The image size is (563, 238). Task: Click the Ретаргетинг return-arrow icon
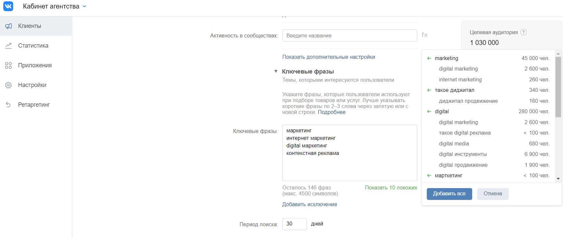pyautogui.click(x=9, y=105)
